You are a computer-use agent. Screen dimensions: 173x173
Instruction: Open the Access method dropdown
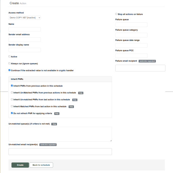tap(25, 18)
